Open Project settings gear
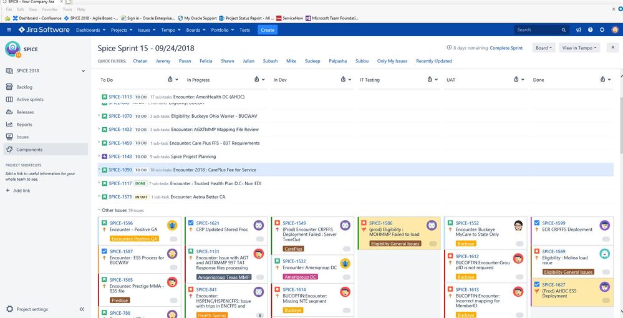This screenshot has width=623, height=318. coord(9,309)
